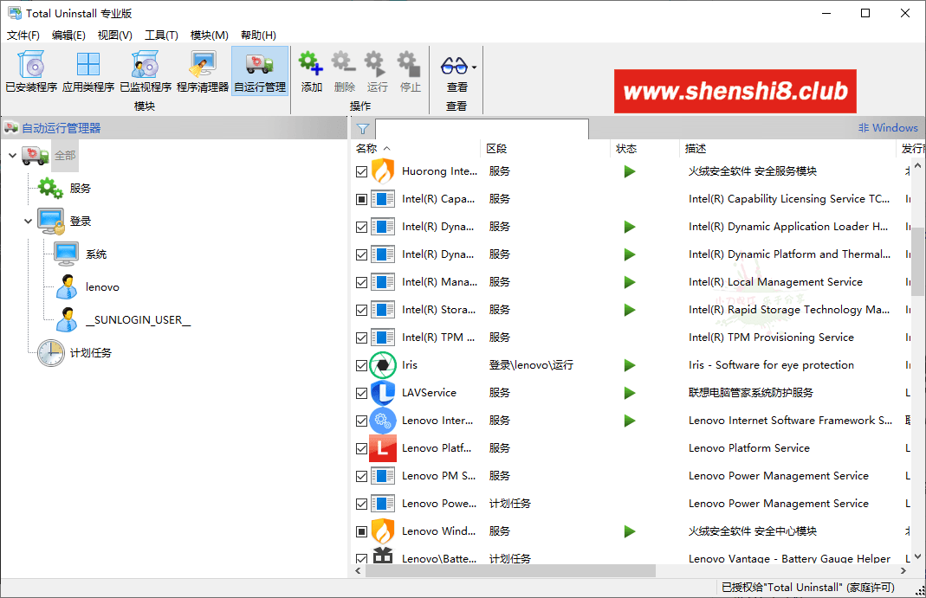Image resolution: width=926 pixels, height=598 pixels.
Task: Select the _SUNLOGIN_USER_ node
Action: tap(139, 320)
